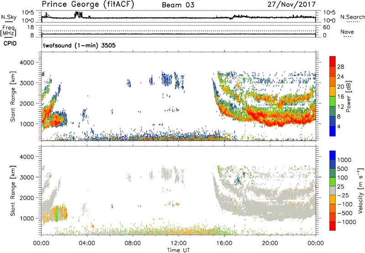Screen dimensions: 365x253
Task: Select the '60' Nave axis tick label
Action: 327,27
